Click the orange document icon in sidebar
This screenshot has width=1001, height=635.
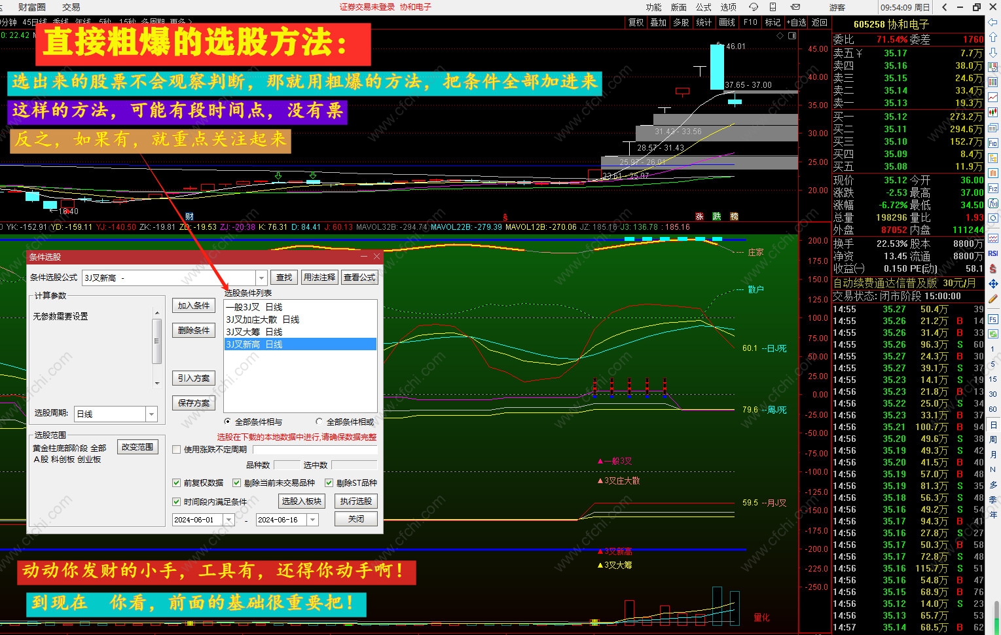tap(993, 173)
